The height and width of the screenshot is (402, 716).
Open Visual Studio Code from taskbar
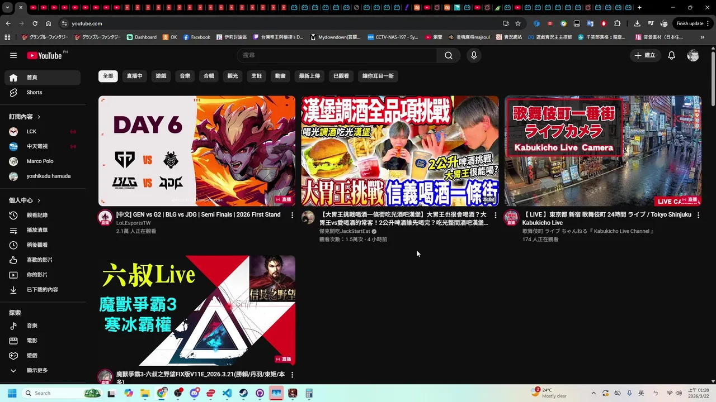(227, 393)
